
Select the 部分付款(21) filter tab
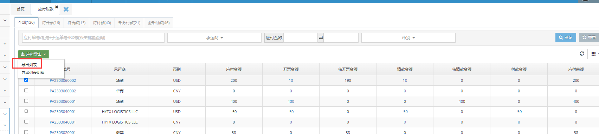[129, 23]
